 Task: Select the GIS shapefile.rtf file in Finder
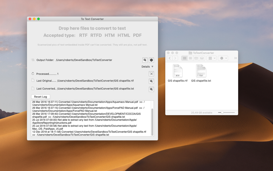(x=177, y=73)
